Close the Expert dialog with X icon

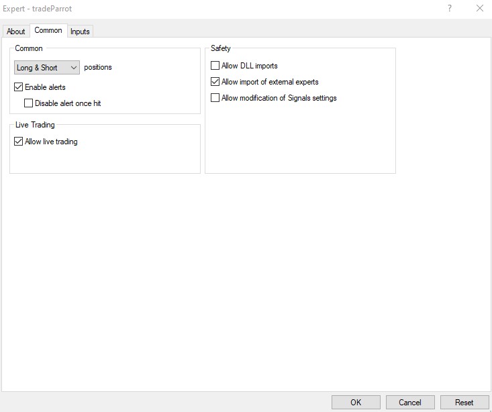tap(479, 8)
